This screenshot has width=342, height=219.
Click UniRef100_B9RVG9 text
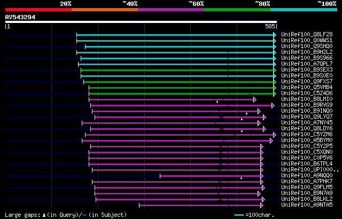pos(307,105)
